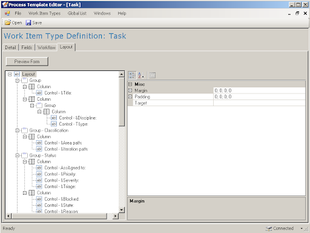Open the Global List menu
310x233 pixels.
[x=77, y=13]
